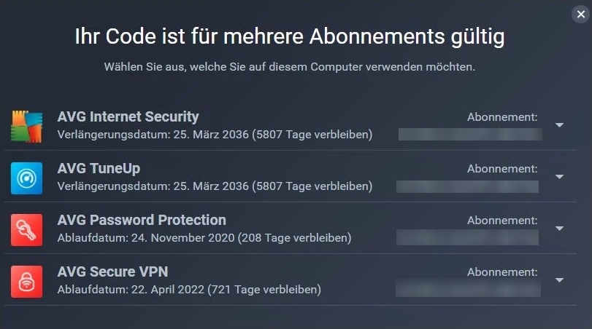Select the AVG TuneUp product title
The image size is (592, 329).
99,168
